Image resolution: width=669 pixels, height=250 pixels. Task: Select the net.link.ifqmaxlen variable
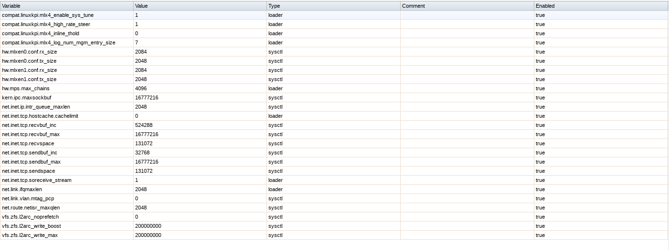pos(22,189)
